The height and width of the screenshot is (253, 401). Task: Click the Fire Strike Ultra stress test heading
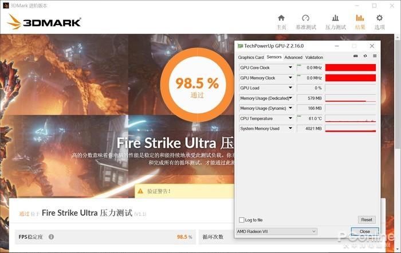click(x=87, y=213)
